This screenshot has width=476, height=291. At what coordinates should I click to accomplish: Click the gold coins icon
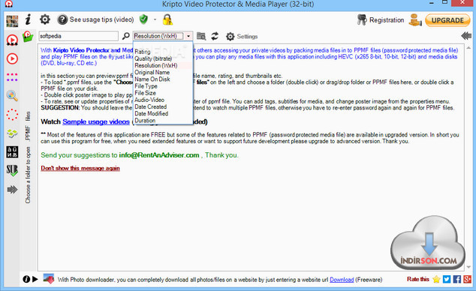tap(414, 20)
